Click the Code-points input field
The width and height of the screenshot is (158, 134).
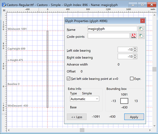click(109, 36)
